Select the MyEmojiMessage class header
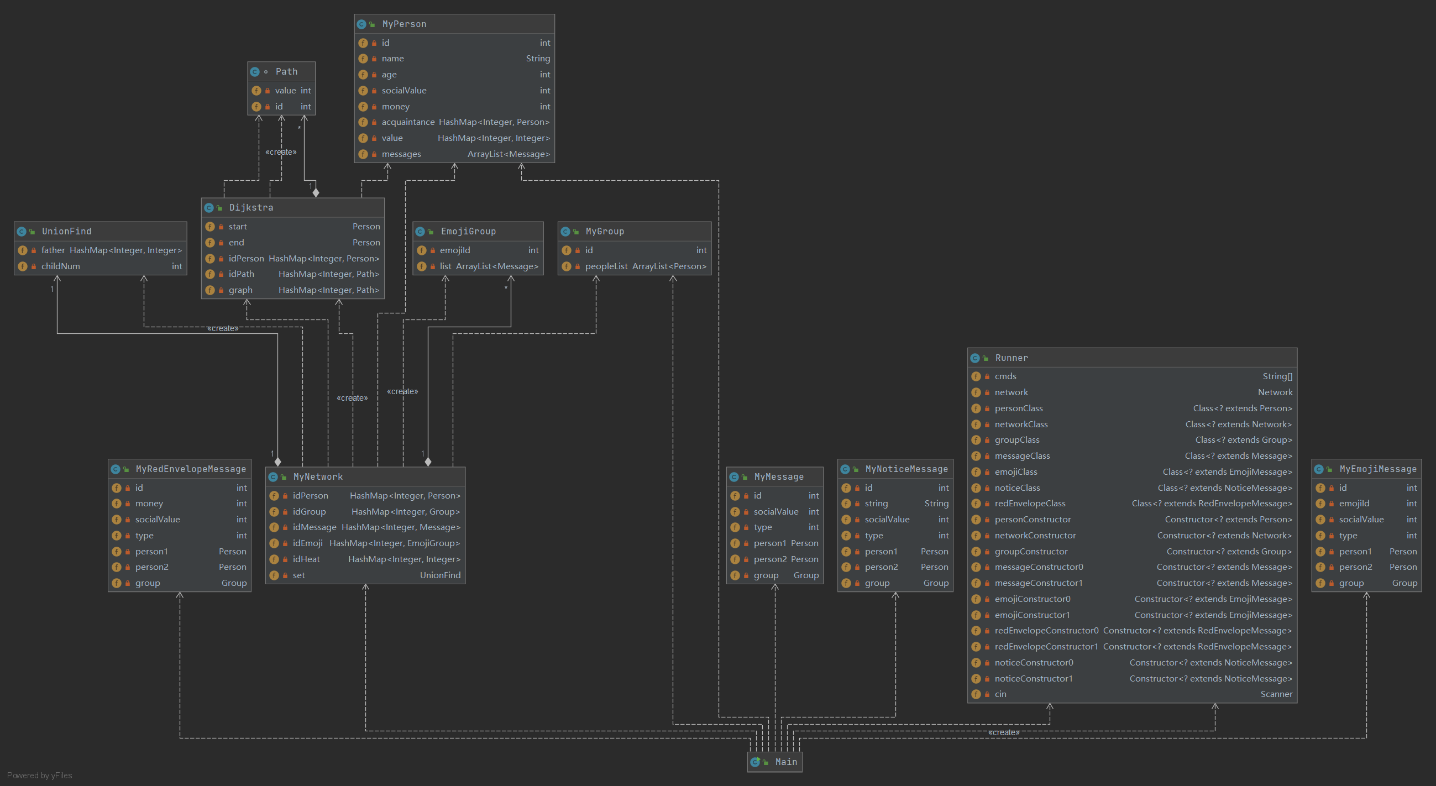1436x786 pixels. [1367, 469]
